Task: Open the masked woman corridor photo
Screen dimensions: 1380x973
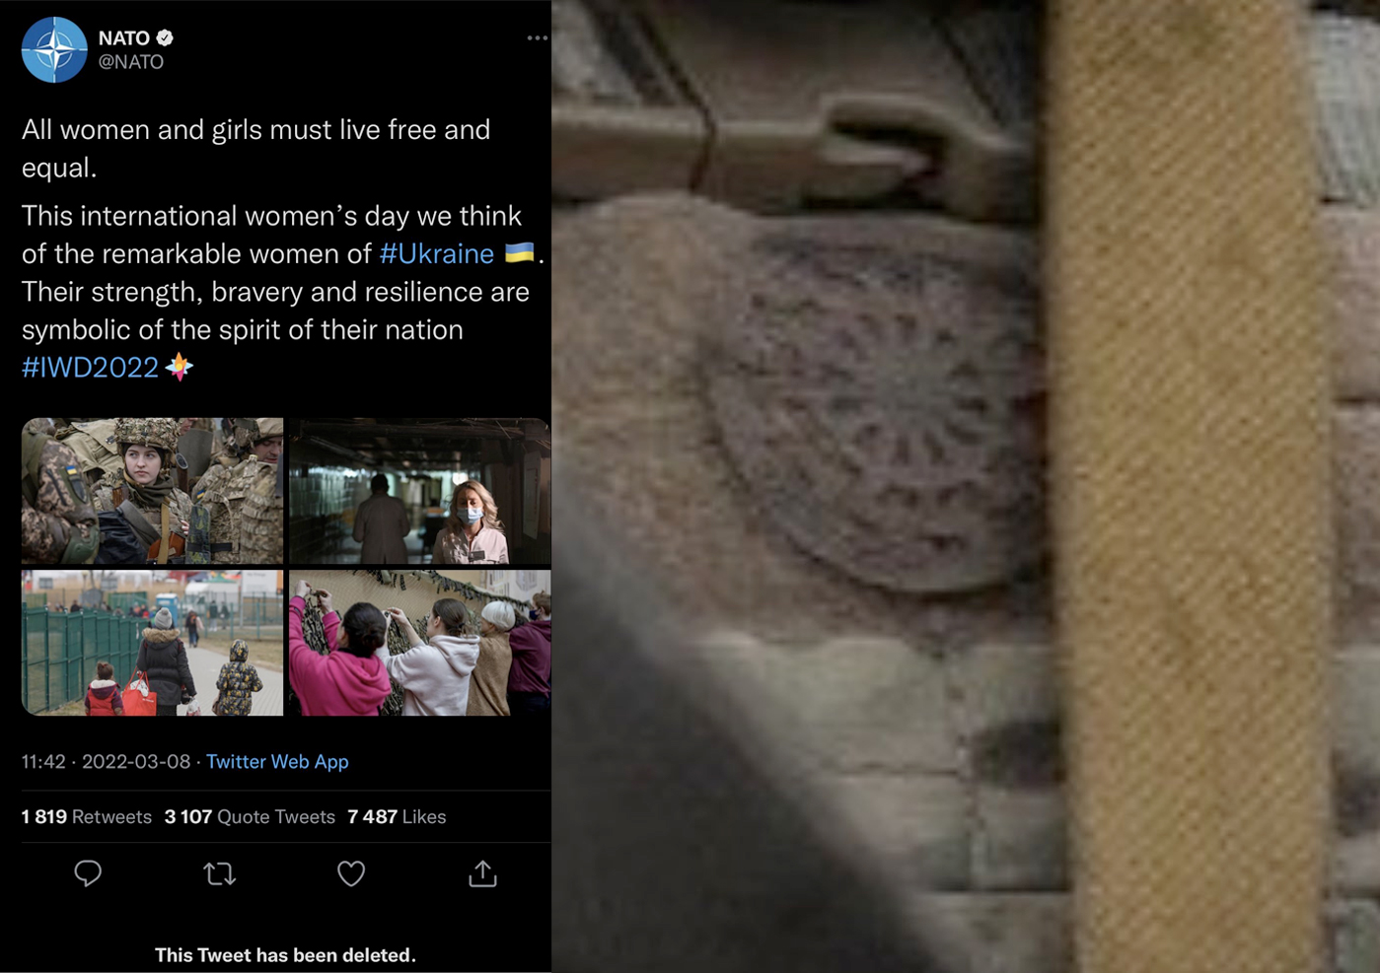Action: 420,491
